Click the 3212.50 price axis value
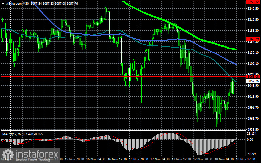This screenshot has width=261, height=163. [x=253, y=20]
